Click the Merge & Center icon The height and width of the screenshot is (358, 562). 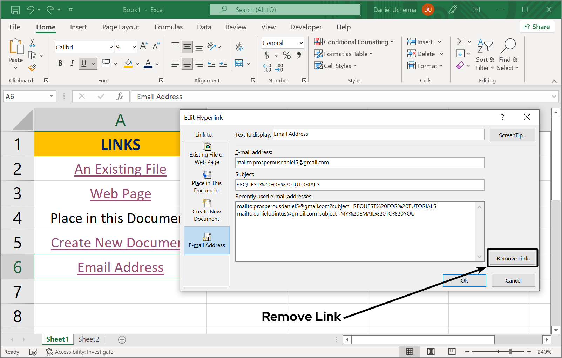[x=239, y=64]
